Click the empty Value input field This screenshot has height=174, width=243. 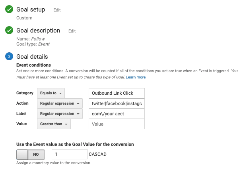click(x=117, y=124)
